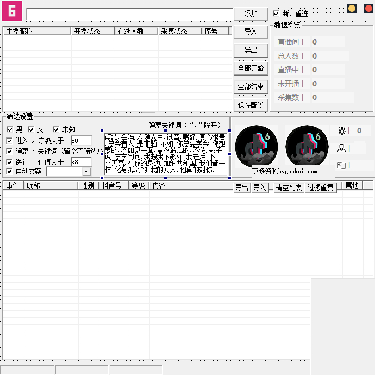Viewport: 375px width, 375px height.
Task: Click the top 导出 button beside anchor list
Action: coord(251,50)
